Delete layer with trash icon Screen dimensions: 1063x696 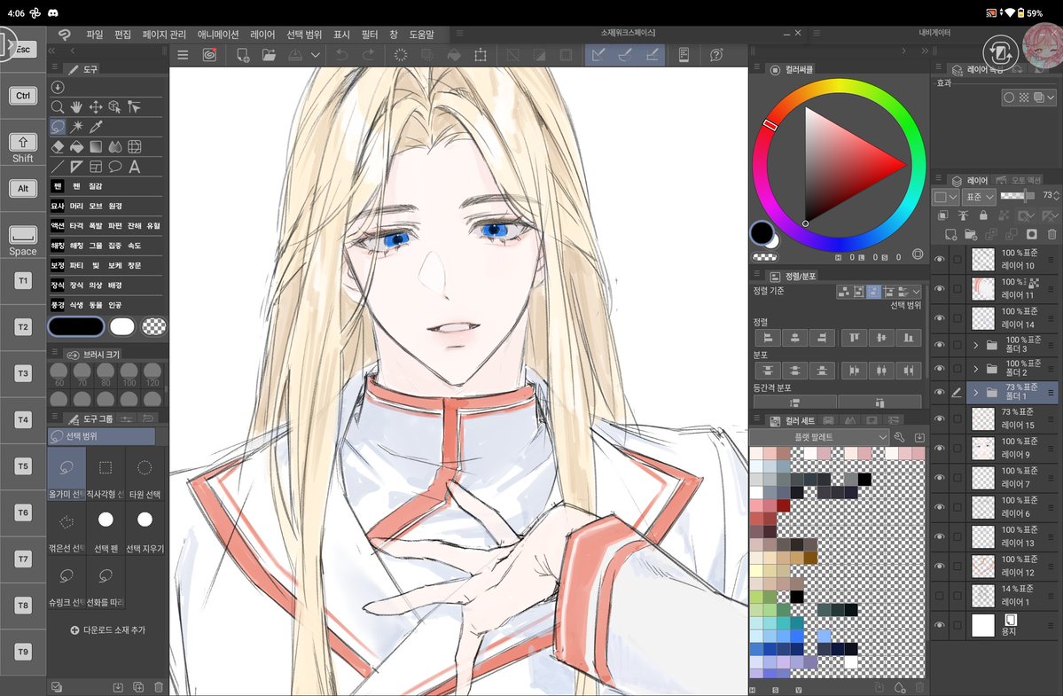click(1052, 234)
